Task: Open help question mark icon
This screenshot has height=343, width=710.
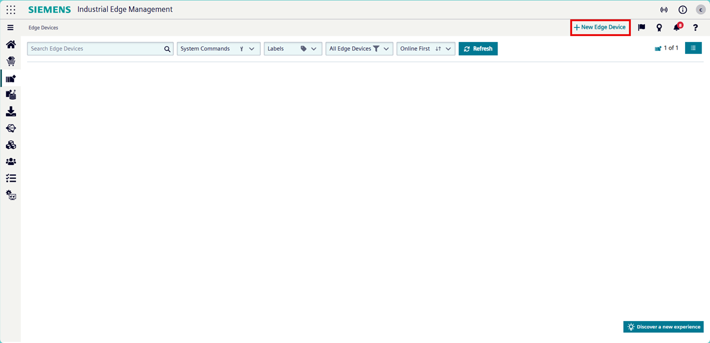Action: click(x=695, y=28)
